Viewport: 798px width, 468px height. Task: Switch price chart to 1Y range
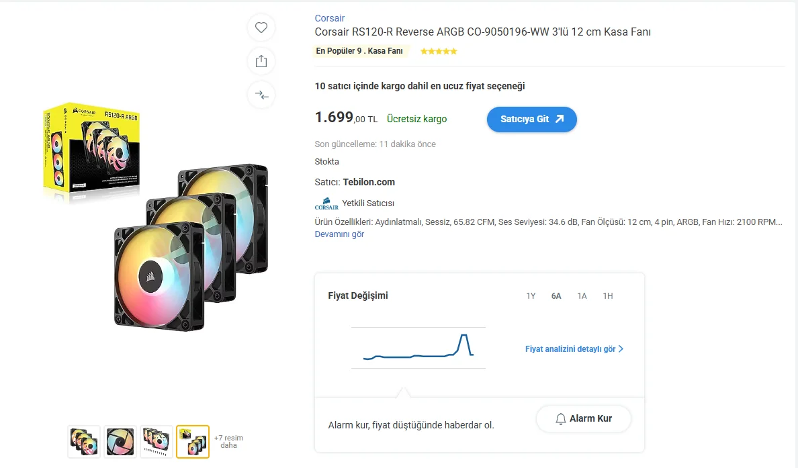[531, 296]
